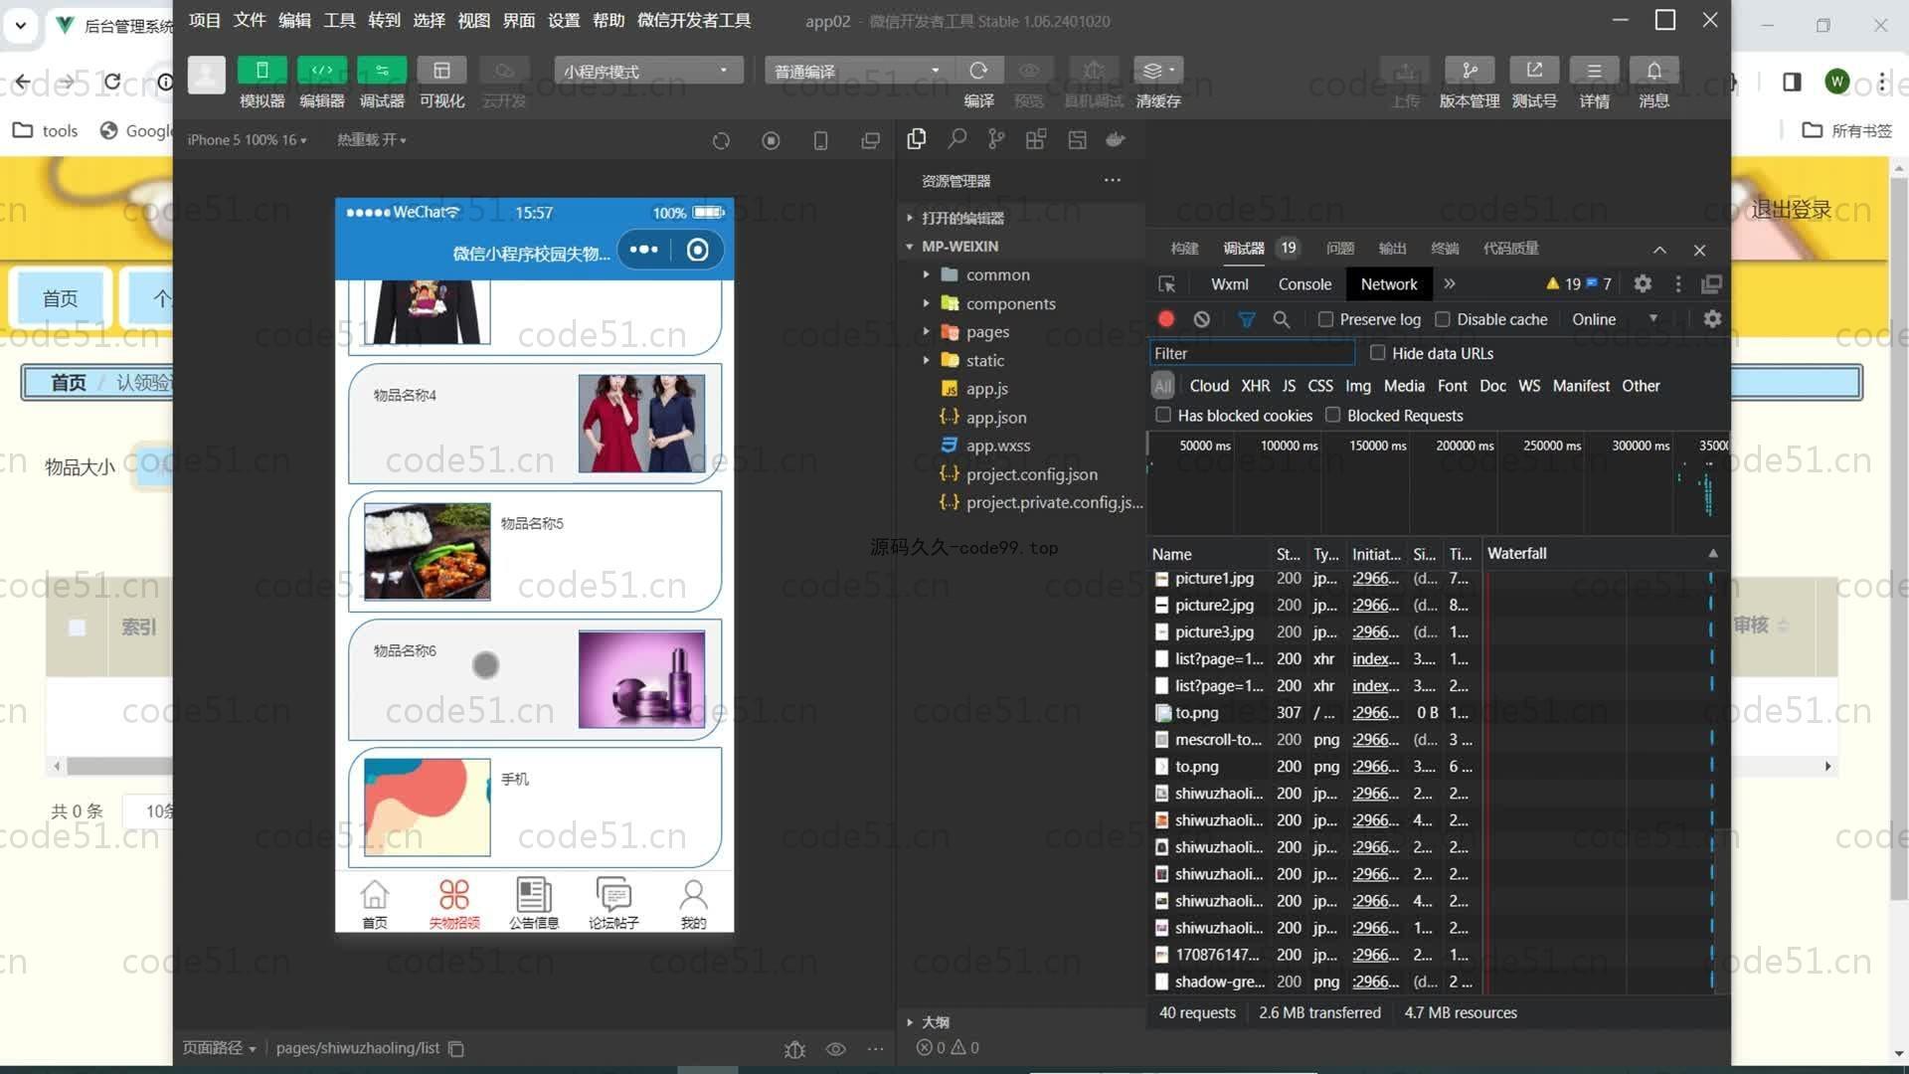
Task: Check Hide data URLs
Action: pos(1378,353)
